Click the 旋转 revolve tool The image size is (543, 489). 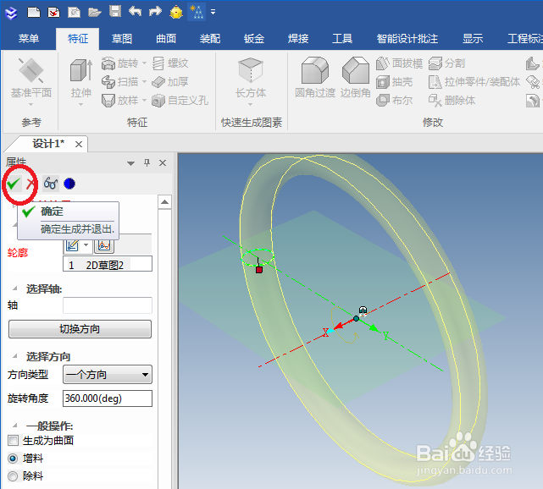119,63
